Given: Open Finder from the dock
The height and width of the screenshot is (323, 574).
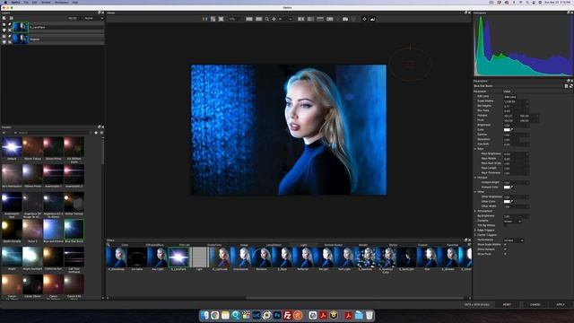Looking at the screenshot, I should click(x=204, y=315).
